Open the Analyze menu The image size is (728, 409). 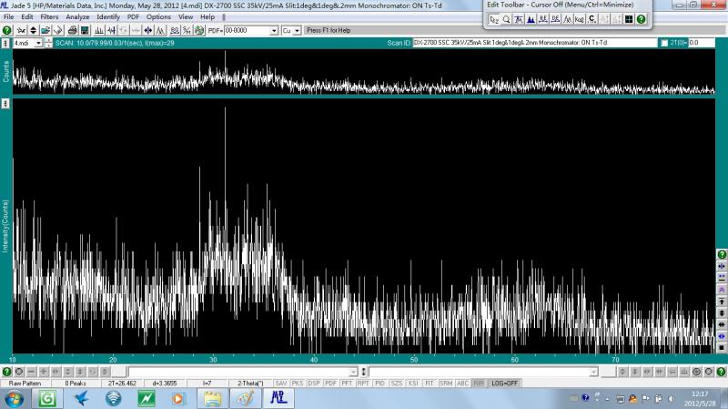coord(77,17)
